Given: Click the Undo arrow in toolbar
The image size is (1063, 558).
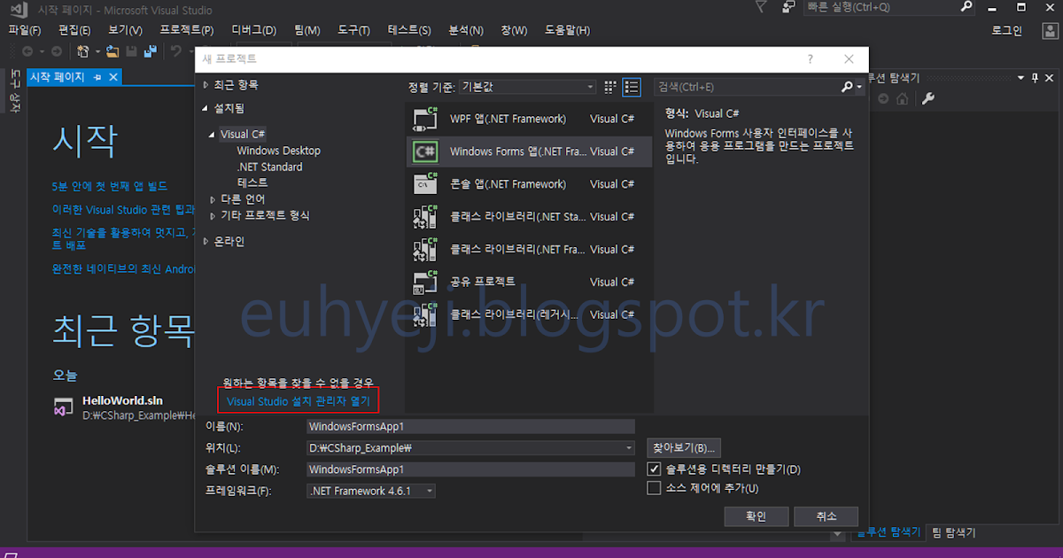Looking at the screenshot, I should tap(176, 51).
